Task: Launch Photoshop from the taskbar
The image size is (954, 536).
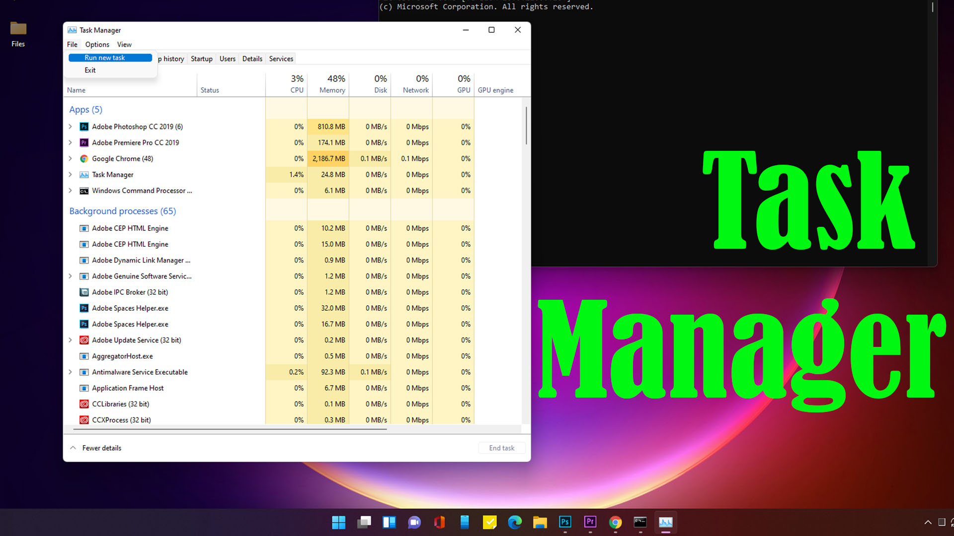Action: [x=565, y=522]
